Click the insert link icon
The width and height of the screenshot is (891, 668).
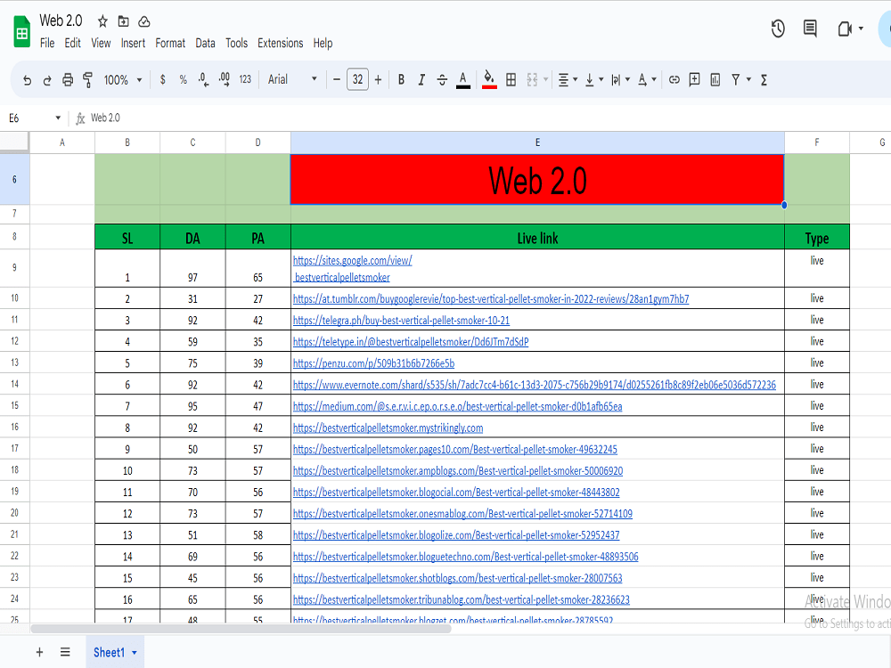(x=674, y=80)
